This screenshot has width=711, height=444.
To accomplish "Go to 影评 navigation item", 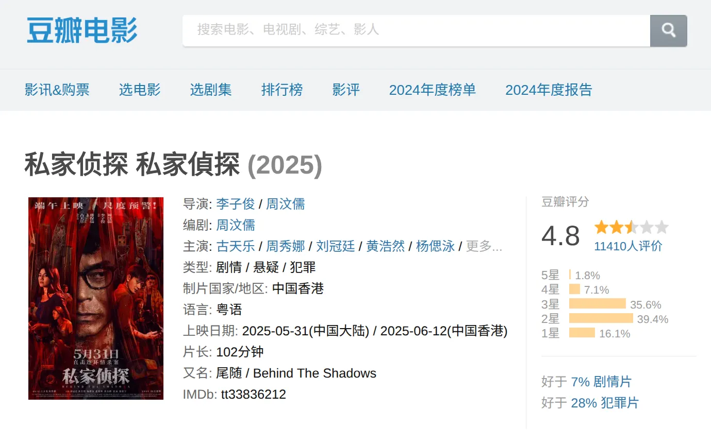I will tap(346, 90).
